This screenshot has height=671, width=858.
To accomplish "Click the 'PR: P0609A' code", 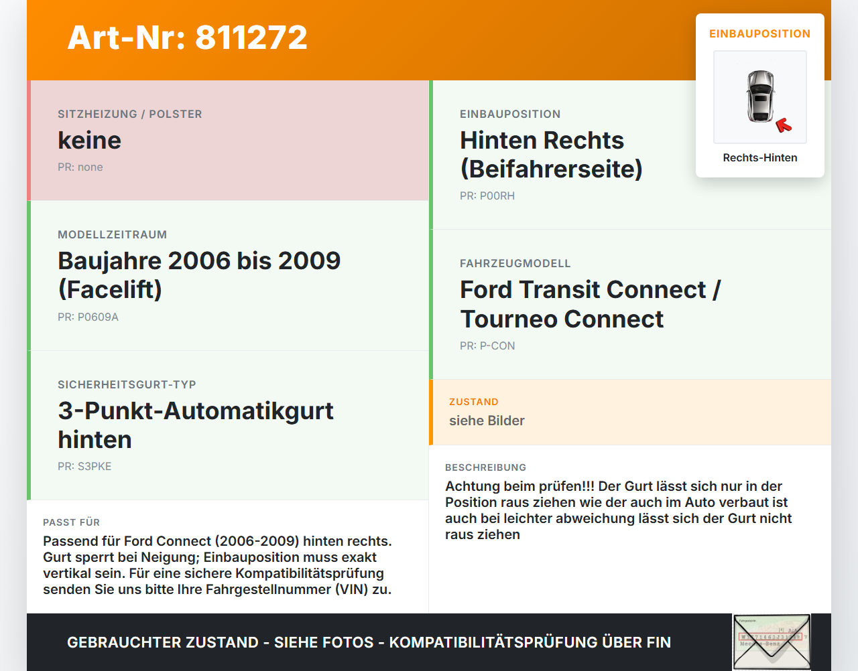I will (x=88, y=317).
